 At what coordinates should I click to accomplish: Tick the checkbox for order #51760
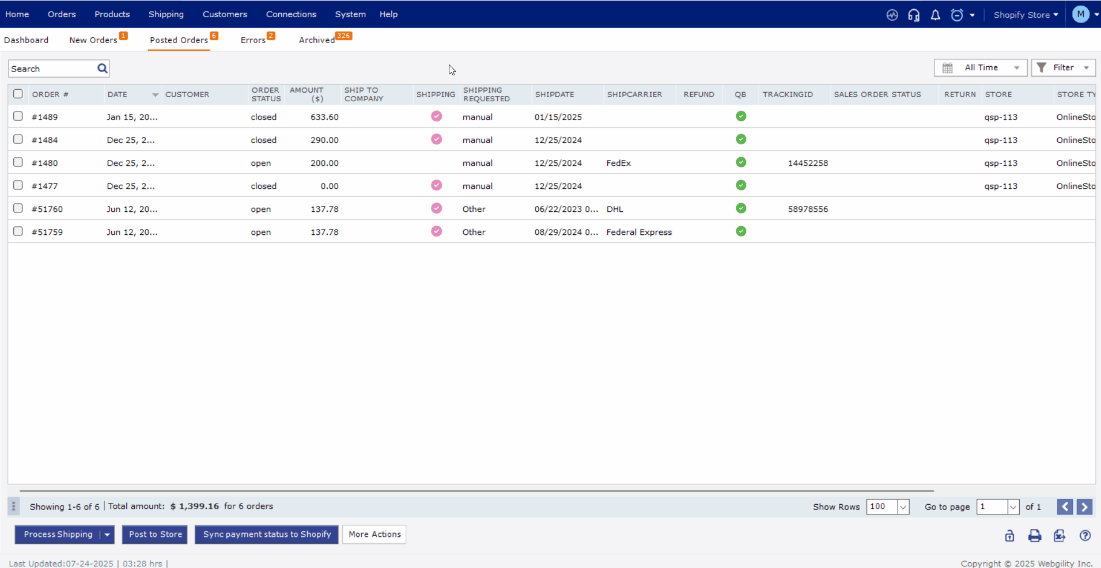(18, 208)
